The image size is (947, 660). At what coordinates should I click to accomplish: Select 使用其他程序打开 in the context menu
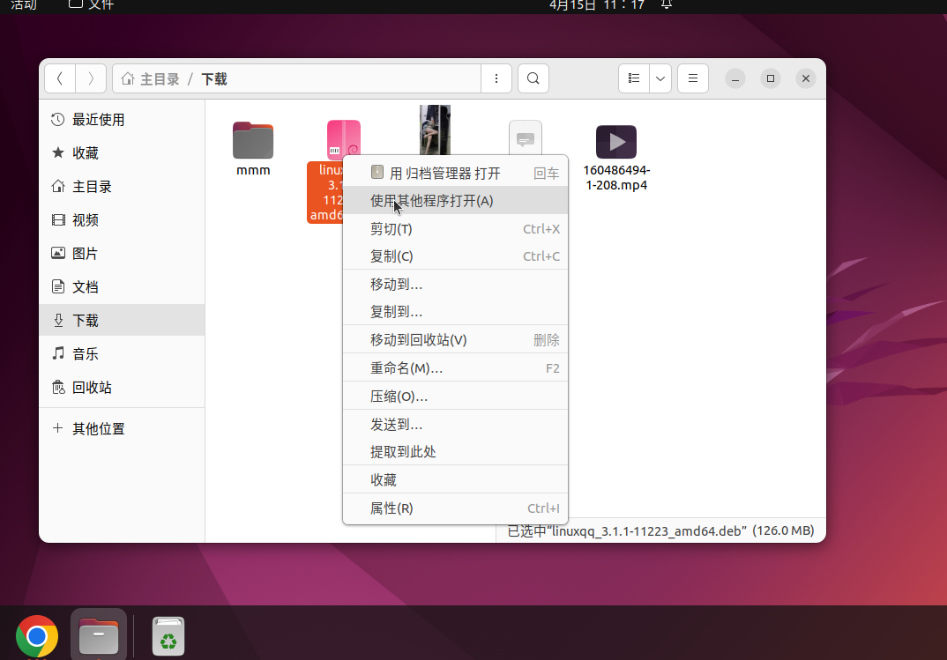[x=432, y=201]
